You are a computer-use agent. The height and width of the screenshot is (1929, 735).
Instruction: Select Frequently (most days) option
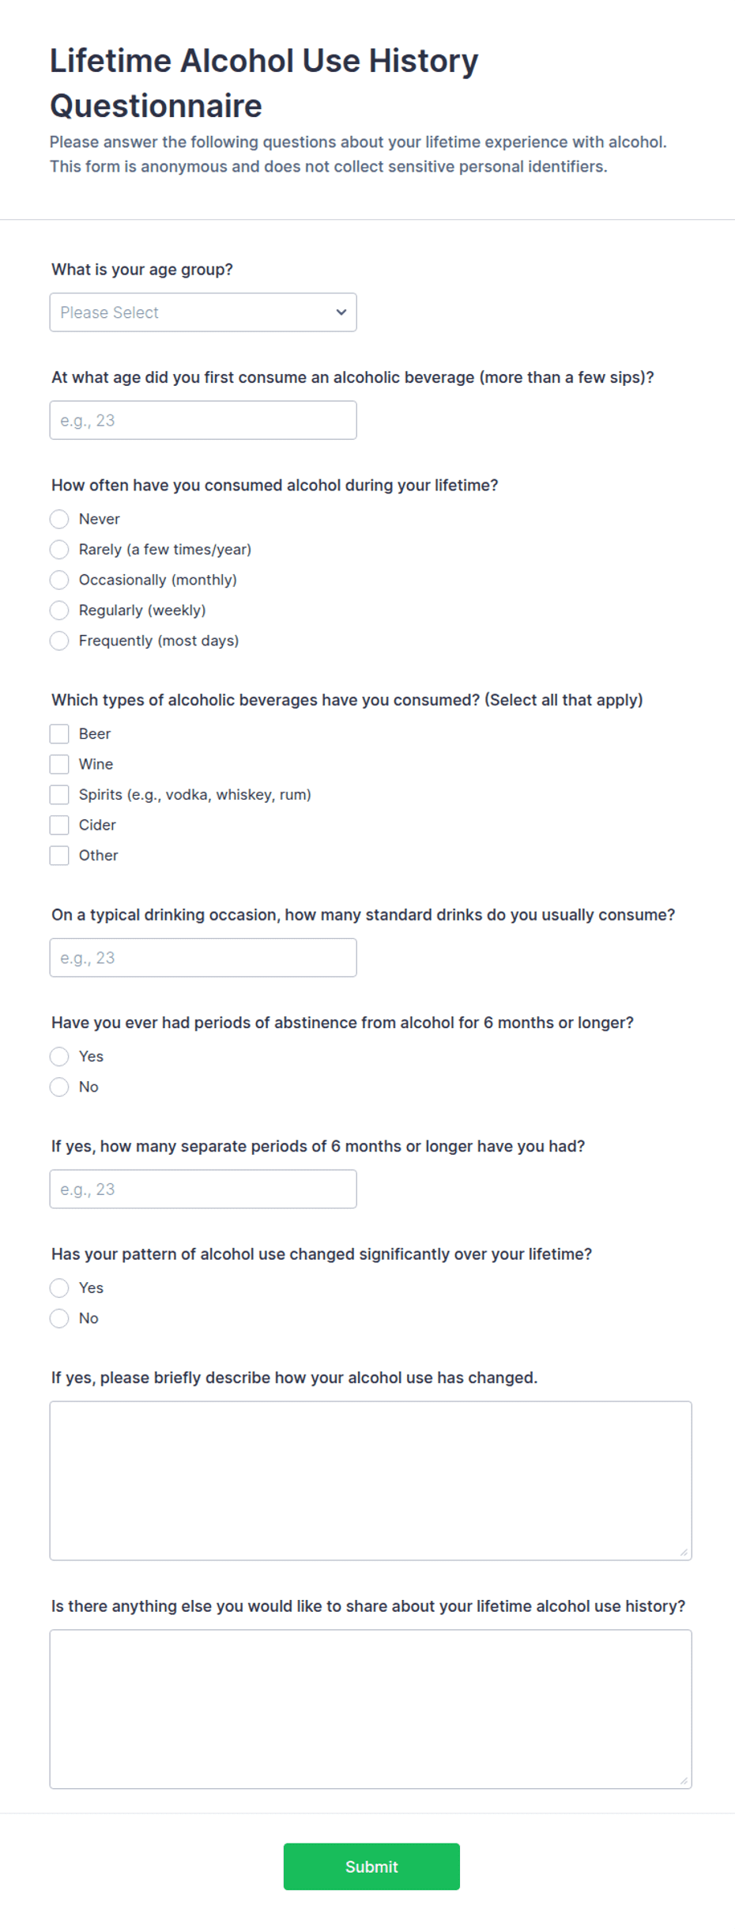tap(59, 641)
